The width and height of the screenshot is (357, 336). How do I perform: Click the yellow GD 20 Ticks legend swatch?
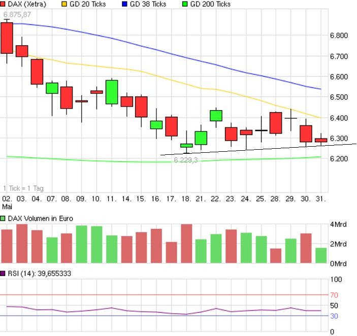(x=64, y=4)
